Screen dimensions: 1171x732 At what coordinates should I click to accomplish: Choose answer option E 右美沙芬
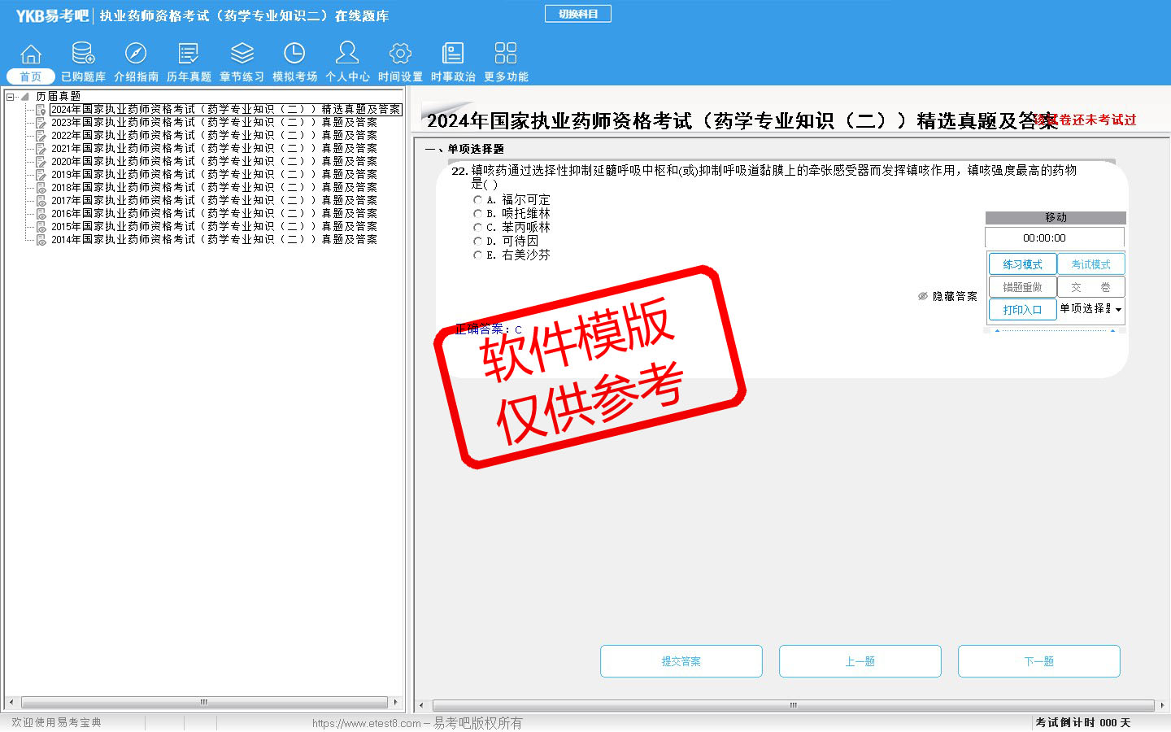(477, 255)
